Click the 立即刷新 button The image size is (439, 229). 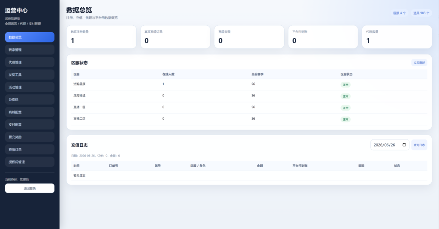pos(419,63)
